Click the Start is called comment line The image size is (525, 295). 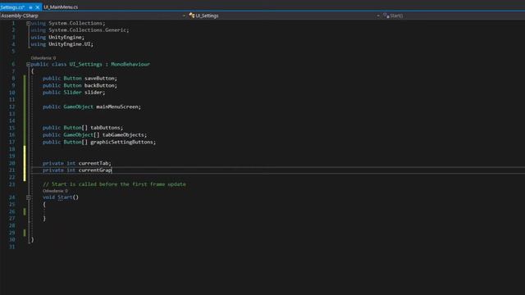click(x=114, y=184)
